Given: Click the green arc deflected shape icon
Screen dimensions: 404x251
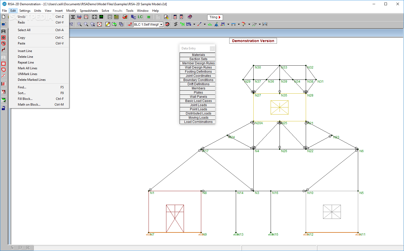Looking at the screenshot, I should 101,17.
